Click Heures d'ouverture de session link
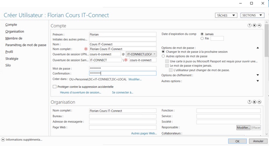This screenshot has height=146, width=269. (80, 93)
